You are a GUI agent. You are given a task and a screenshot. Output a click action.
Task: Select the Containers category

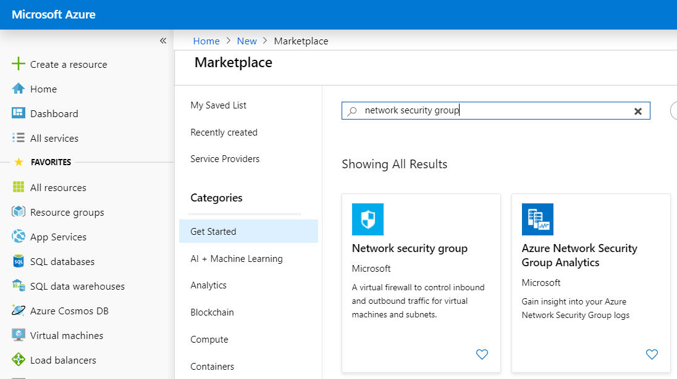(x=212, y=367)
